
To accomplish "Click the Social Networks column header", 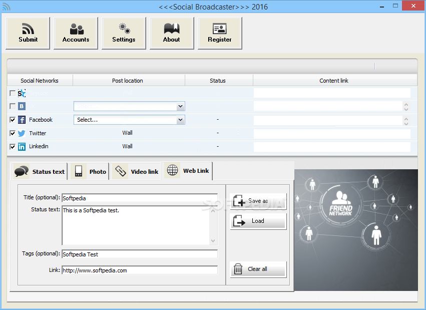I will [40, 81].
